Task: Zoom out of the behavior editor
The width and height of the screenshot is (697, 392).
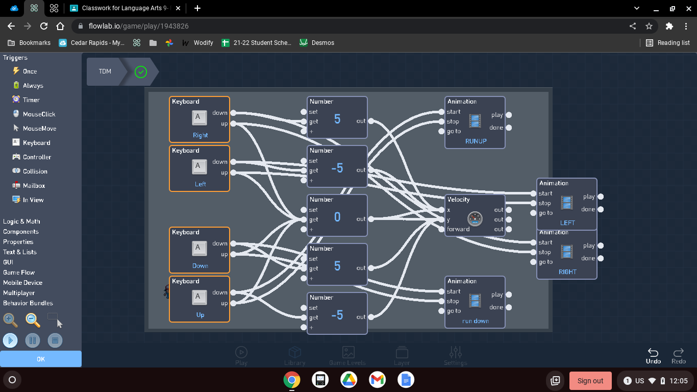Action: (33, 320)
